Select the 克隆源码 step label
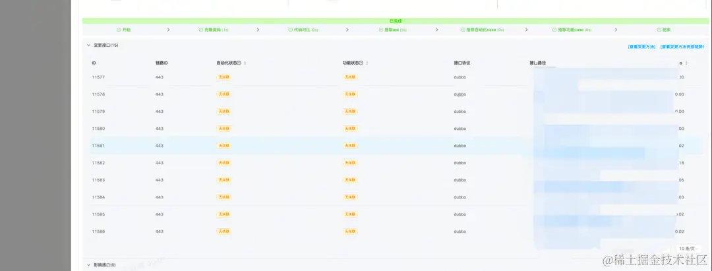Screen dimensions: 712x271 (212, 30)
